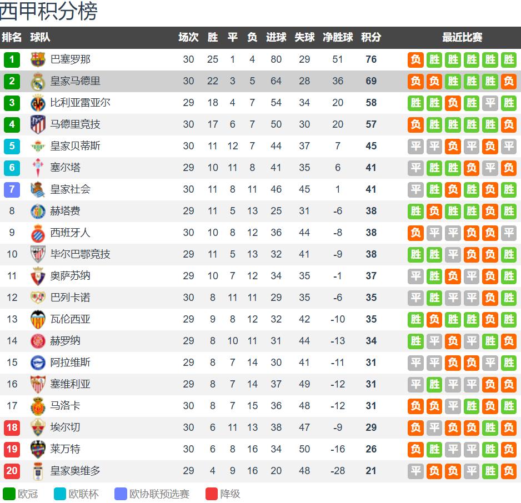Image resolution: width=521 pixels, height=503 pixels.
Task: Click the Valencia bat crest icon
Action: tap(38, 319)
